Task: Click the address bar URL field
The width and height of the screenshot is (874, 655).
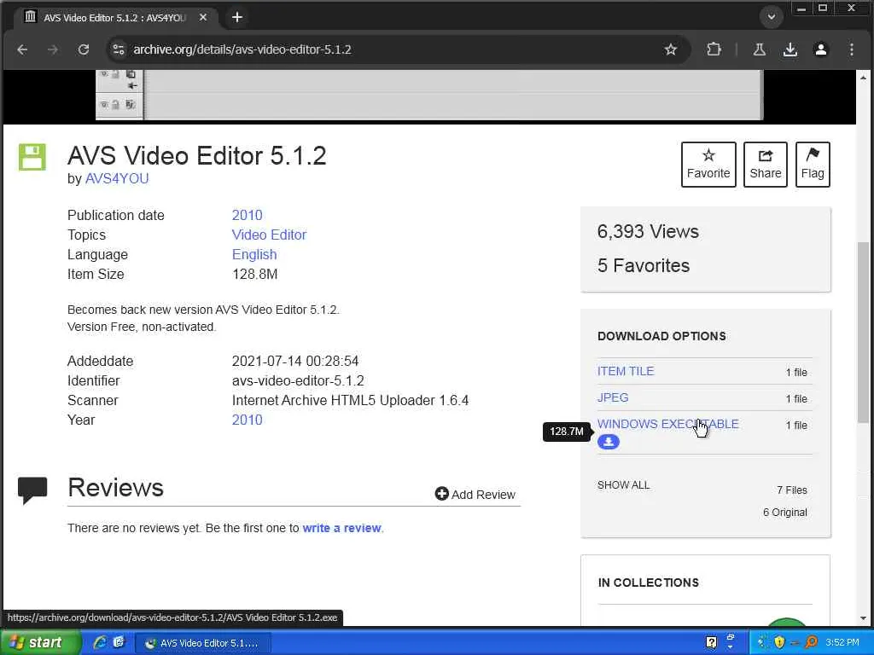Action: click(x=390, y=49)
